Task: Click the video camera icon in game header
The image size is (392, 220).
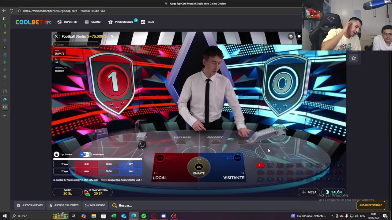Action: [x=299, y=36]
